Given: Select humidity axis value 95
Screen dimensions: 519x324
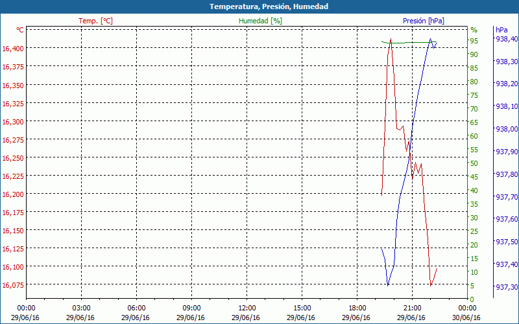Looking at the screenshot, I should (x=474, y=41).
